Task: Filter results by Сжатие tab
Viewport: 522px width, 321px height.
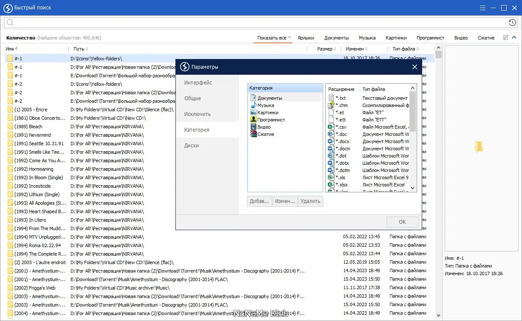Action: (486, 38)
